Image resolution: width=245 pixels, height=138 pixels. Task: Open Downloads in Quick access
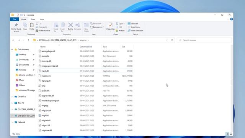[24, 60]
